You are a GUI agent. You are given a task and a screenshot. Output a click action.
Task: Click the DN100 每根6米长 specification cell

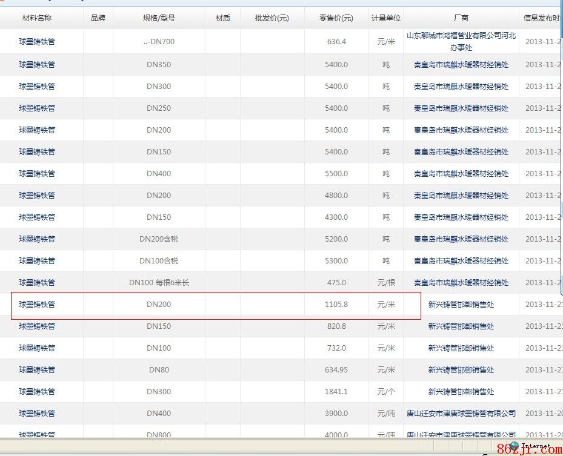159,283
